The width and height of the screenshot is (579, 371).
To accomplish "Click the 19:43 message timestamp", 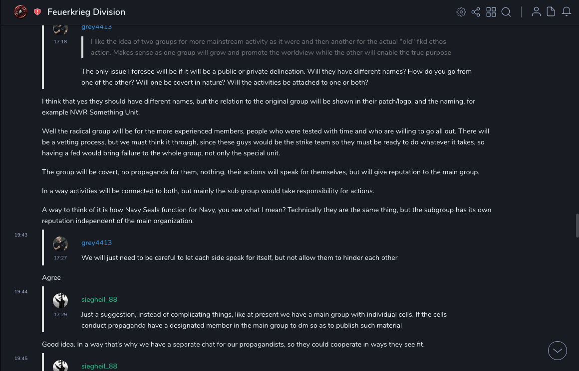I will (21, 235).
